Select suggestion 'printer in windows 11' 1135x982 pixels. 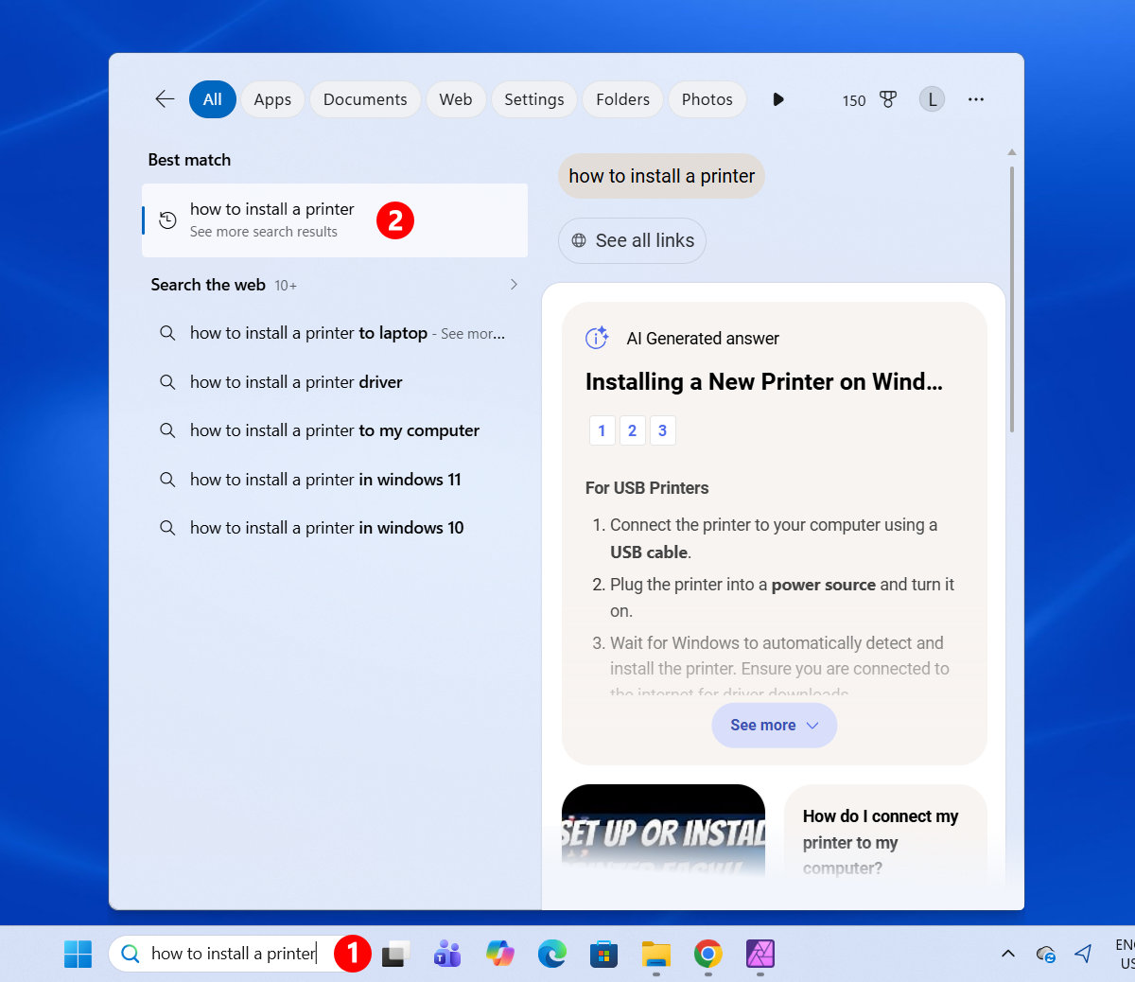click(x=335, y=480)
